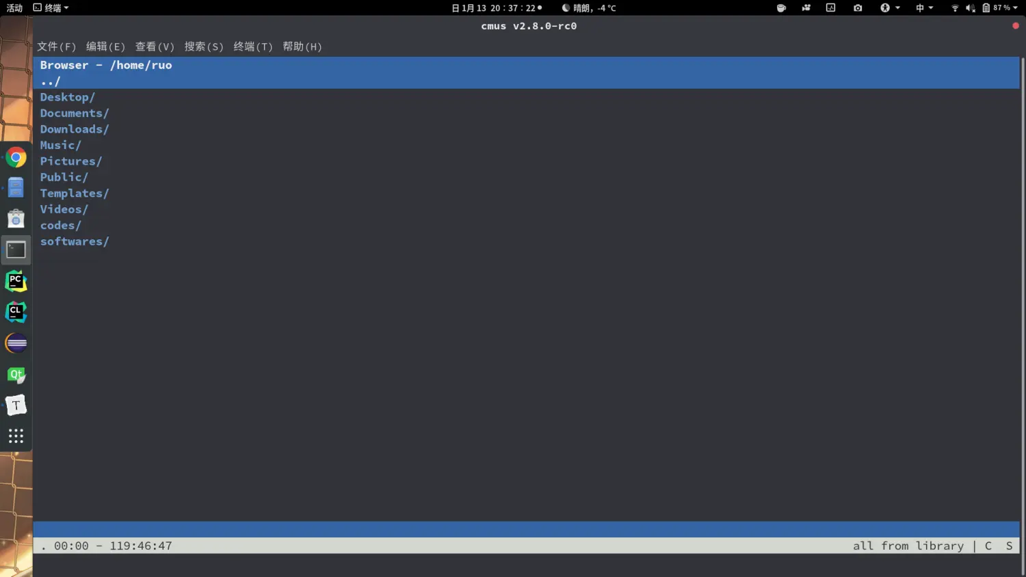Open the input method 中 dropdown
This screenshot has height=577, width=1026.
[x=925, y=8]
